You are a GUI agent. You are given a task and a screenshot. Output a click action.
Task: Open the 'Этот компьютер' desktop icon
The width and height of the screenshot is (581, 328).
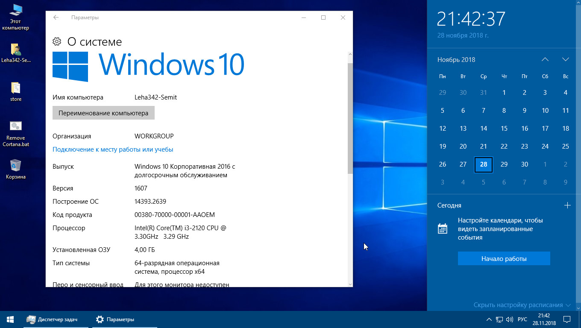(x=16, y=17)
